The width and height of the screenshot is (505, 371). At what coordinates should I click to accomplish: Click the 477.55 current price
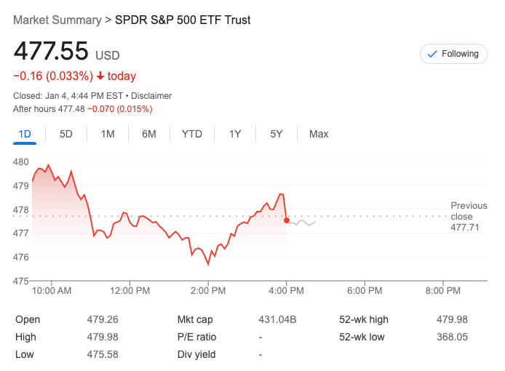click(51, 52)
